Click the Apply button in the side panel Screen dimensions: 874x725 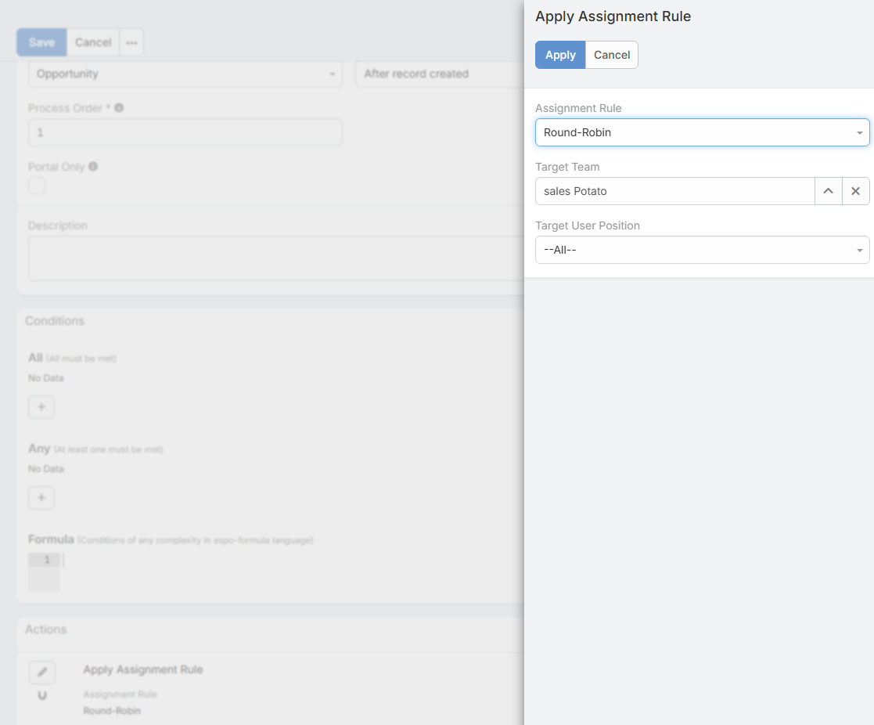coord(560,55)
